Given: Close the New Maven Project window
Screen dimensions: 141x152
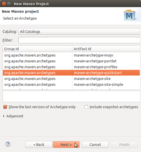Looking at the screenshot, I should point(4,4).
